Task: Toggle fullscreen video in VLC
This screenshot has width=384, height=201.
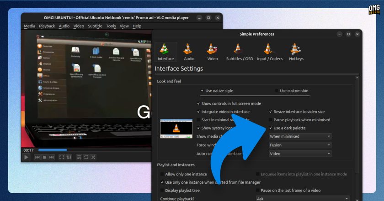Action: click(62, 157)
